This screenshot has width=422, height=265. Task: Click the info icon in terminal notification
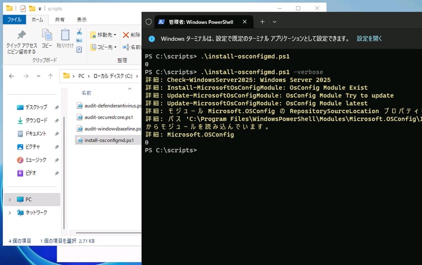[x=152, y=39]
